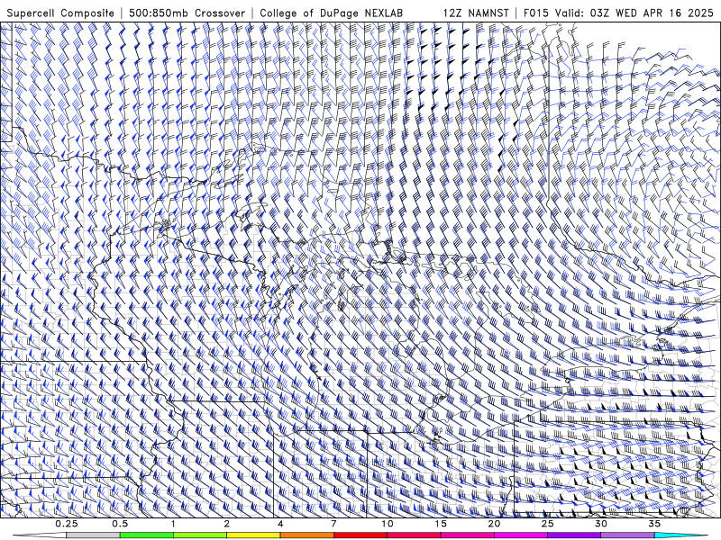This screenshot has width=721, height=540.
Task: Click the scale label '1'
Action: pos(173,524)
